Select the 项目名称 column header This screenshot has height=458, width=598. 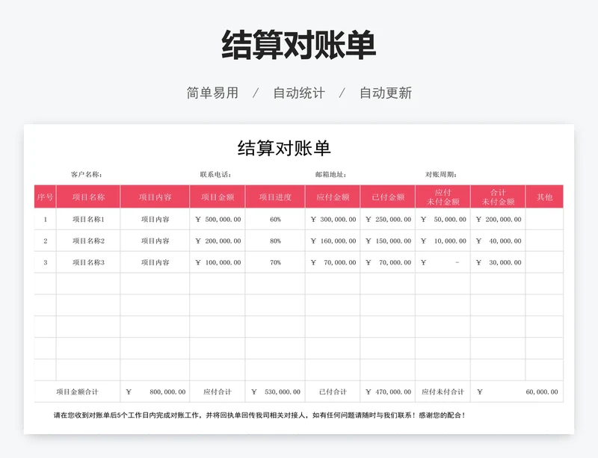tap(88, 196)
